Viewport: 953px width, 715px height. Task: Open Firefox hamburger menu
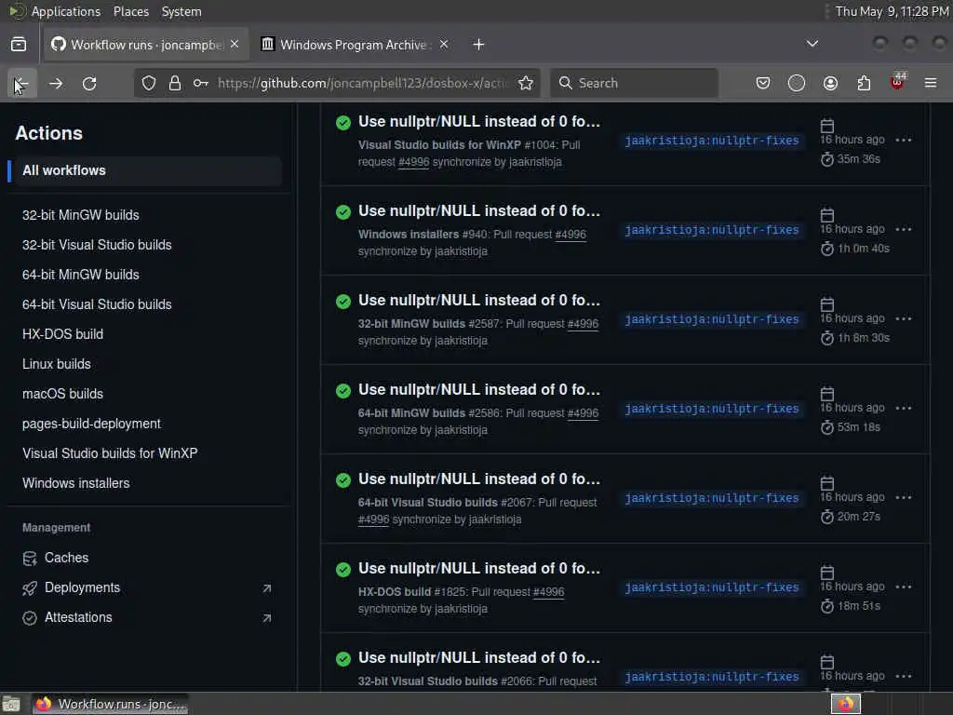coord(931,83)
